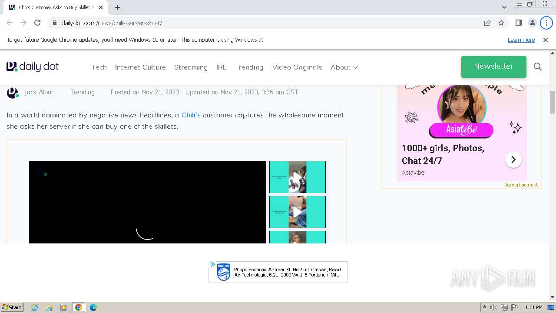The width and height of the screenshot is (556, 313).
Task: Open the IRL section
Action: [221, 67]
